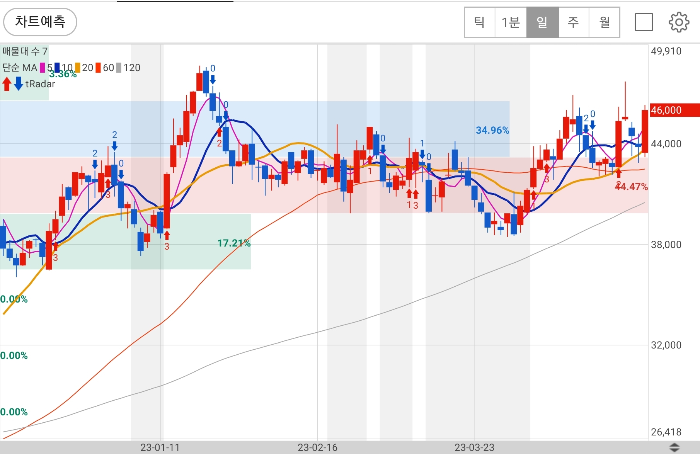Click the blue sell arrow at the chart peak
Screen dimensions: 700x454
click(213, 80)
